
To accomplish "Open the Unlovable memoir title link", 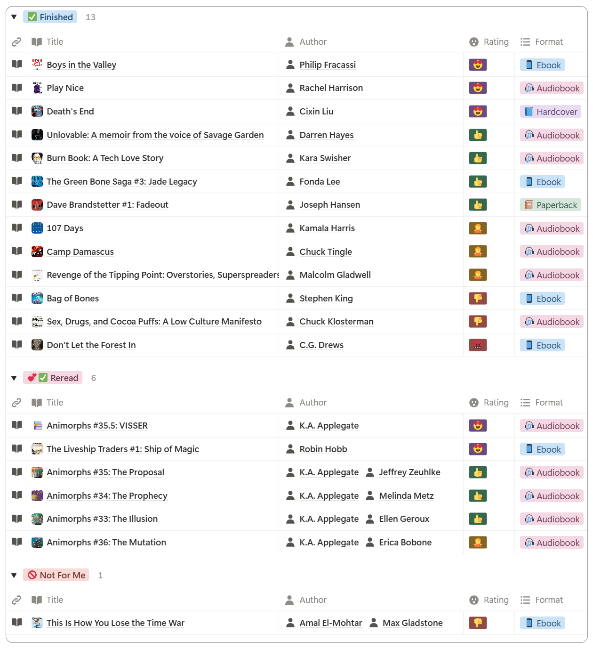I will pyautogui.click(x=155, y=135).
